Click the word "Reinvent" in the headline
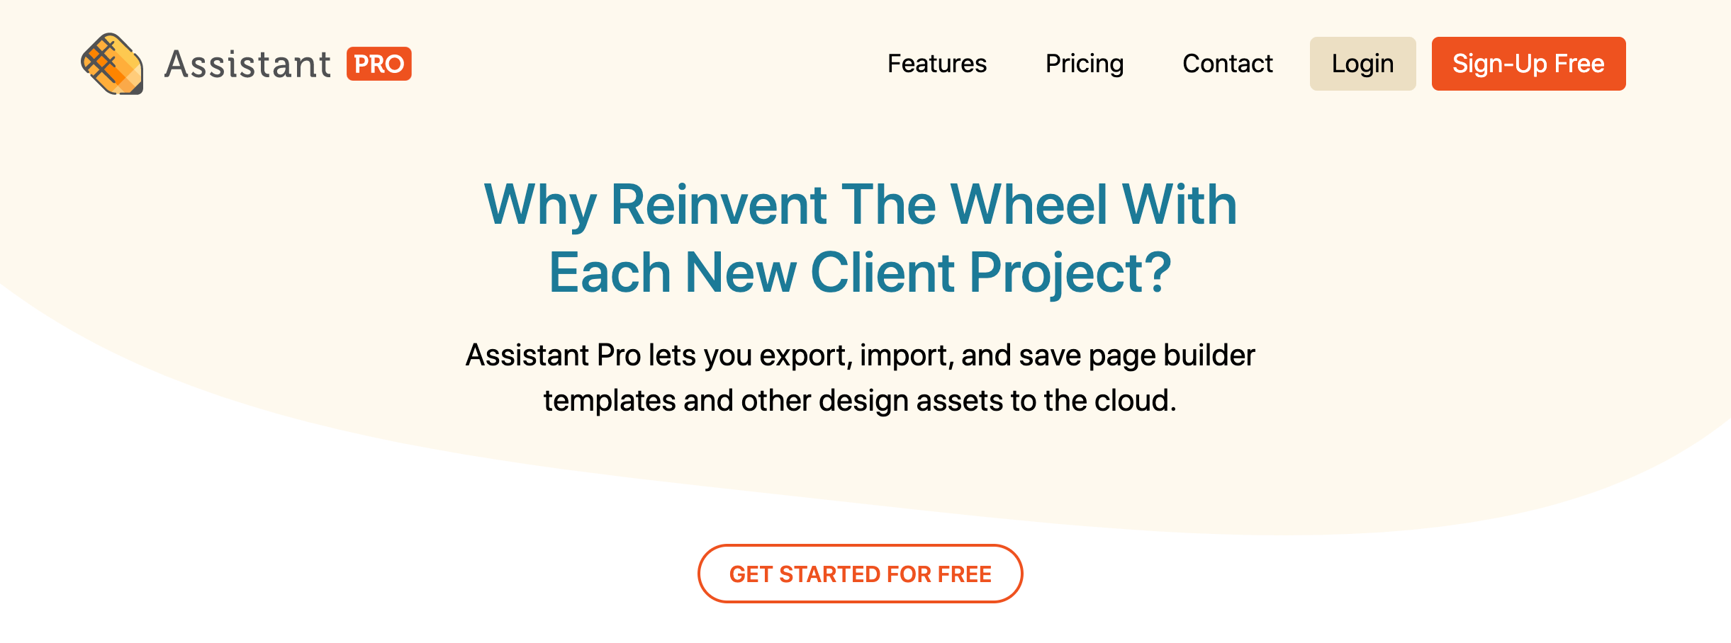 (718, 205)
